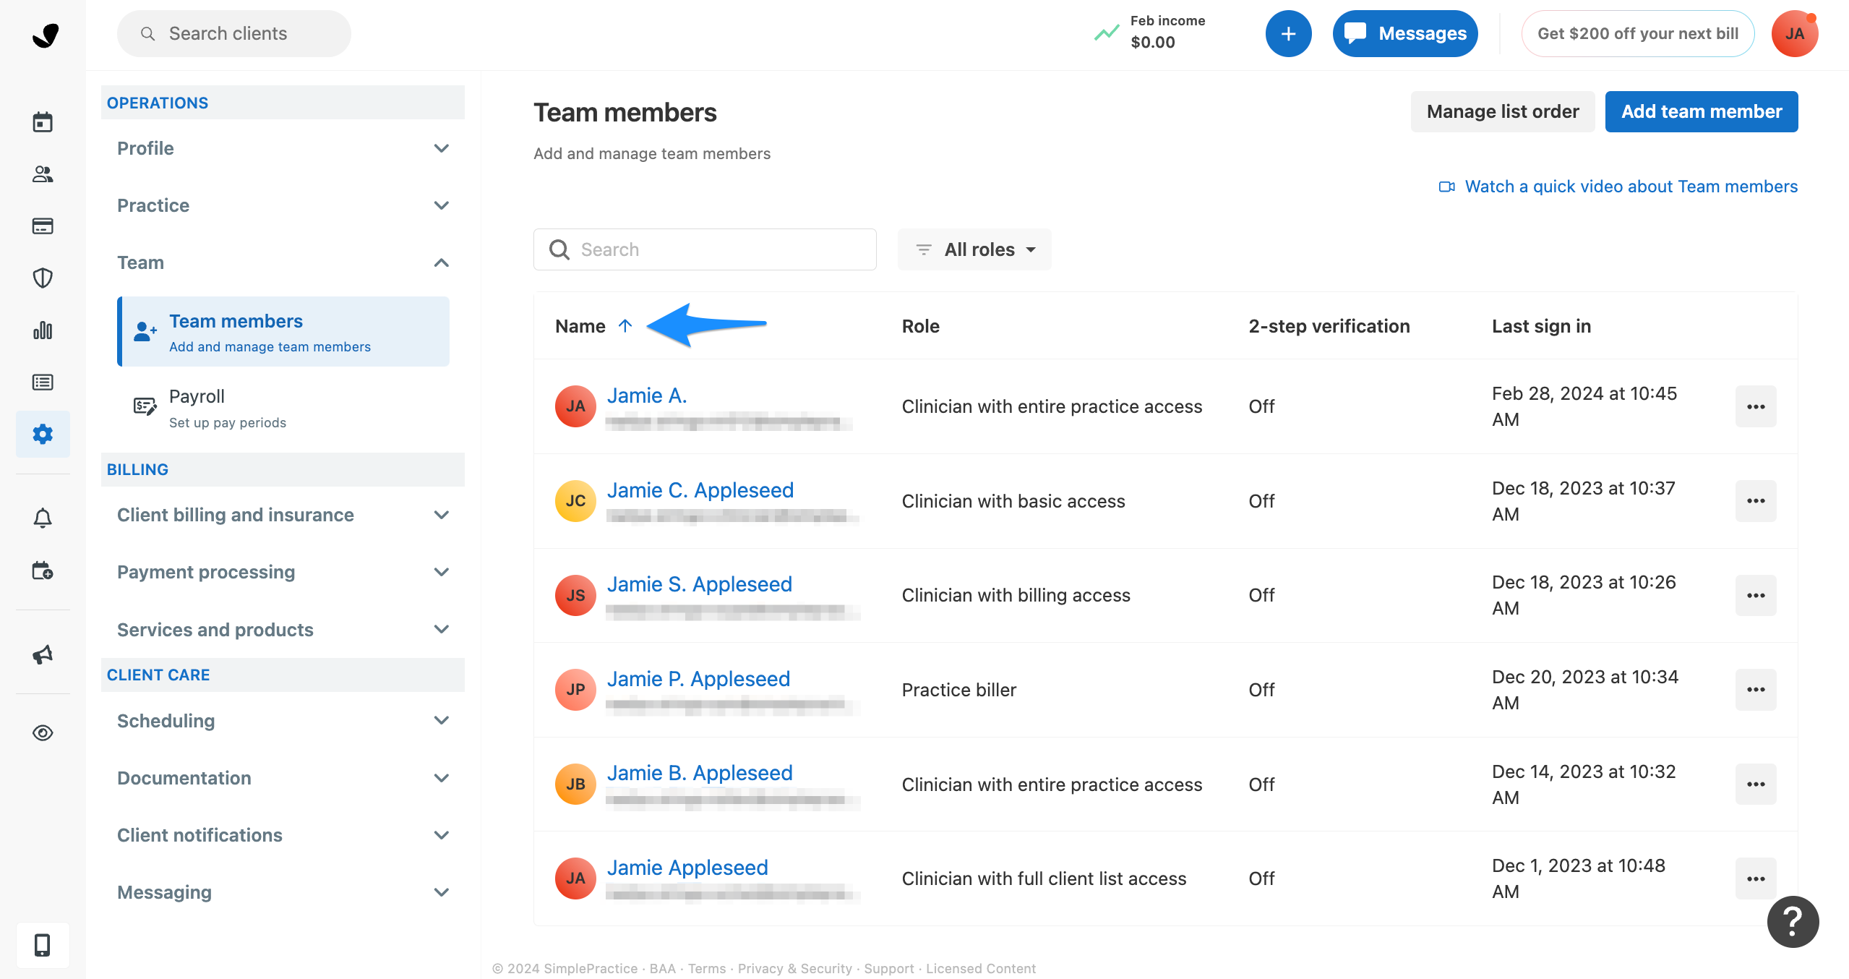Open Jamie B. Appleseed's profile link

tap(700, 773)
